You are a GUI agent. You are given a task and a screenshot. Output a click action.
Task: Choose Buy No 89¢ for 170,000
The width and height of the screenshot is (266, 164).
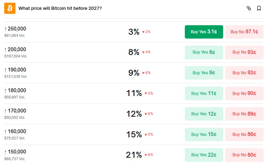click(x=244, y=114)
